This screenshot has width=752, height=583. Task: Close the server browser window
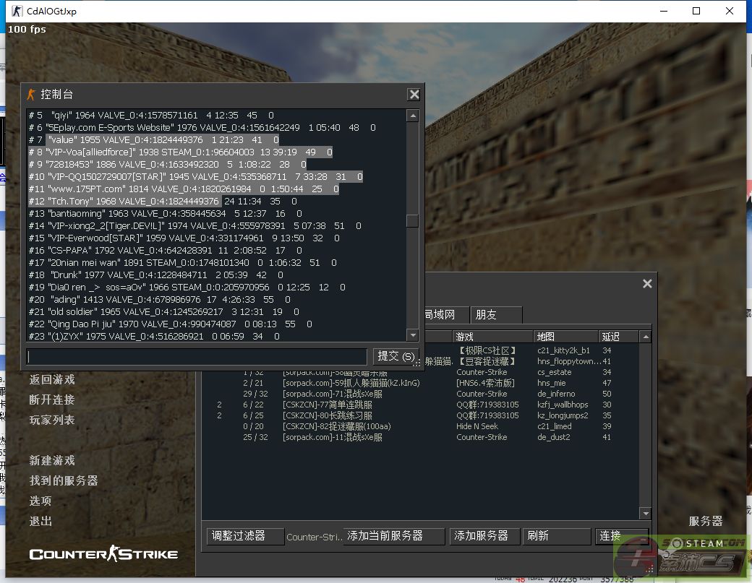click(x=647, y=284)
